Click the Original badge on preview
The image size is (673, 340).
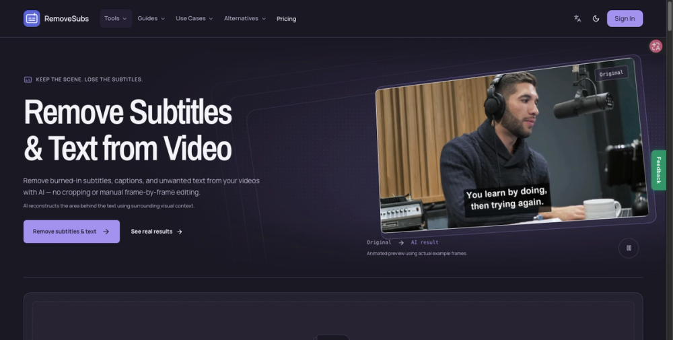pos(611,73)
